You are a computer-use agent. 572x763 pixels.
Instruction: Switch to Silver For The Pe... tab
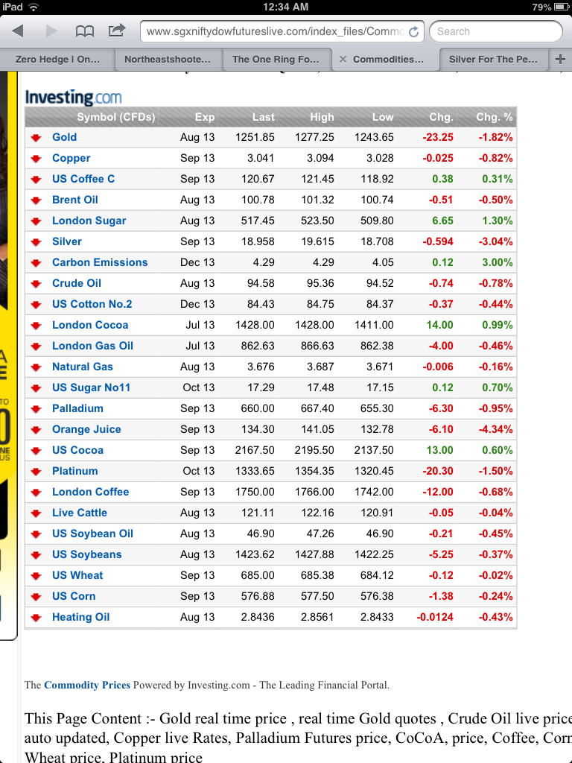click(493, 60)
